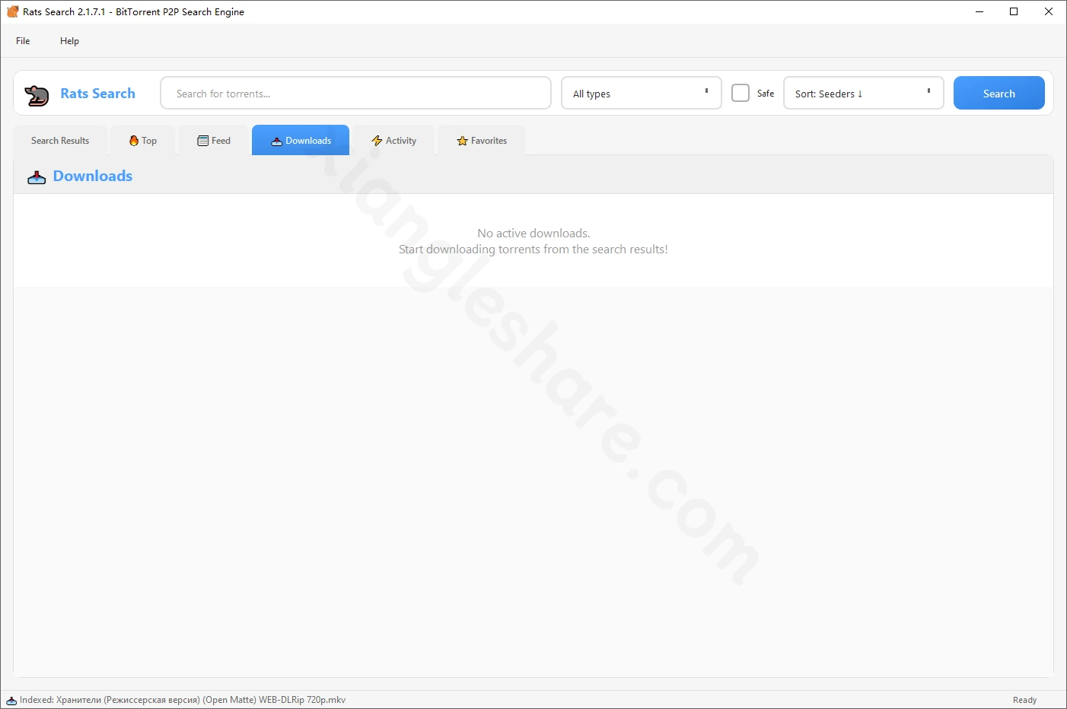Switch to the Search Results tab
The image size is (1067, 709).
[x=60, y=141]
